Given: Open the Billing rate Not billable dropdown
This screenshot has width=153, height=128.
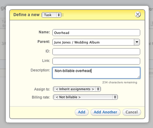Looking at the screenshot, I should pyautogui.click(x=85, y=97).
